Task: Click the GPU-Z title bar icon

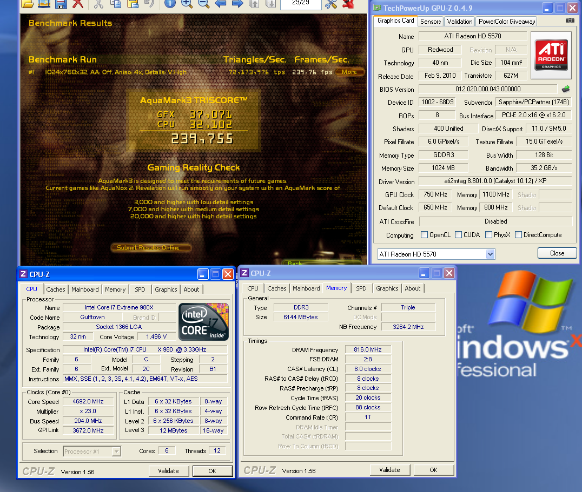Action: (x=377, y=8)
